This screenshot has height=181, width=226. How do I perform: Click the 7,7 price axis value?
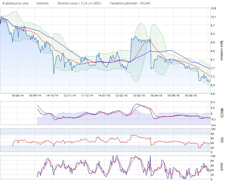pyautogui.click(x=213, y=68)
